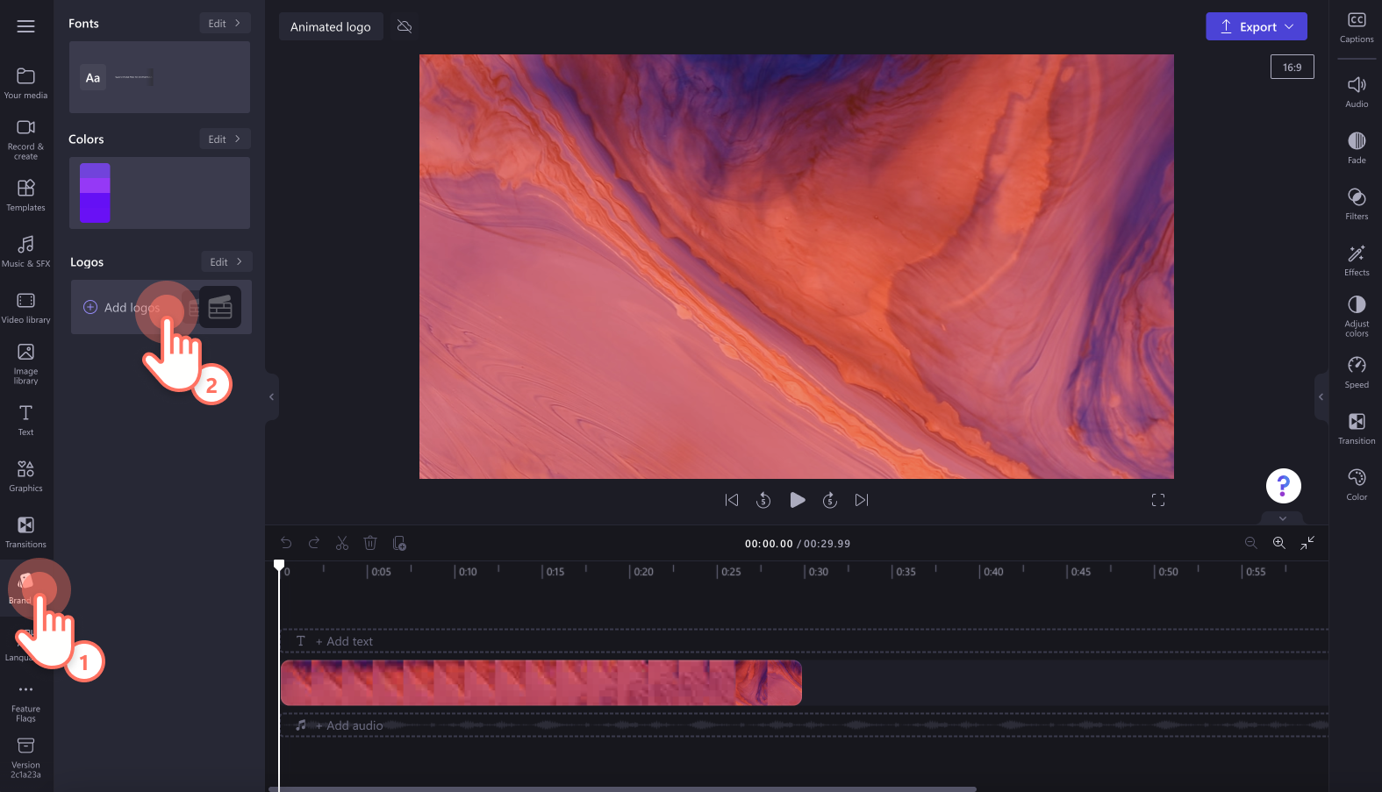Open the Color panel
This screenshot has height=792, width=1382.
click(1357, 485)
